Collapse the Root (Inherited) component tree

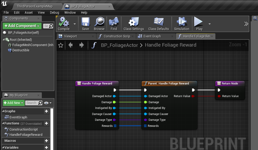4,40
